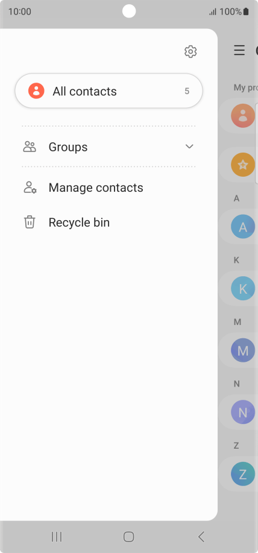Tap the Groups people icon
The width and height of the screenshot is (258, 553).
coord(30,147)
